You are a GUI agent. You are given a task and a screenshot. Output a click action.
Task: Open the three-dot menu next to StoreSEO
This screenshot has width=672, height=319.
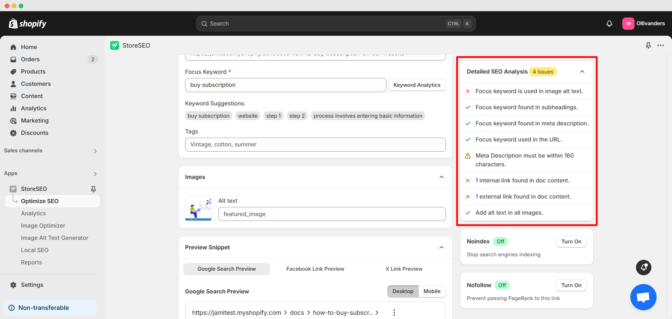(x=661, y=45)
